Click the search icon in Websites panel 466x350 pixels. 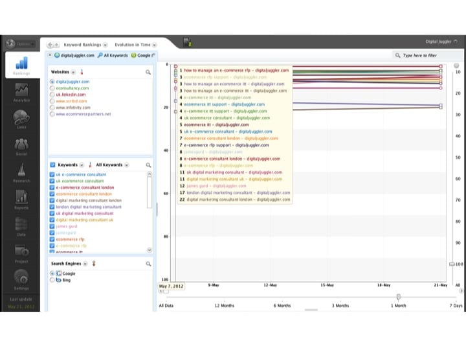click(x=148, y=72)
